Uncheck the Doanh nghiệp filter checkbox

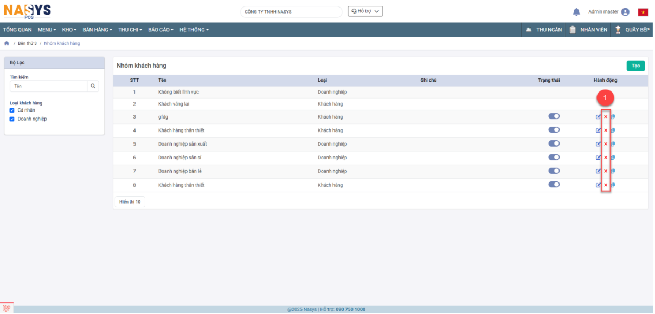12,119
